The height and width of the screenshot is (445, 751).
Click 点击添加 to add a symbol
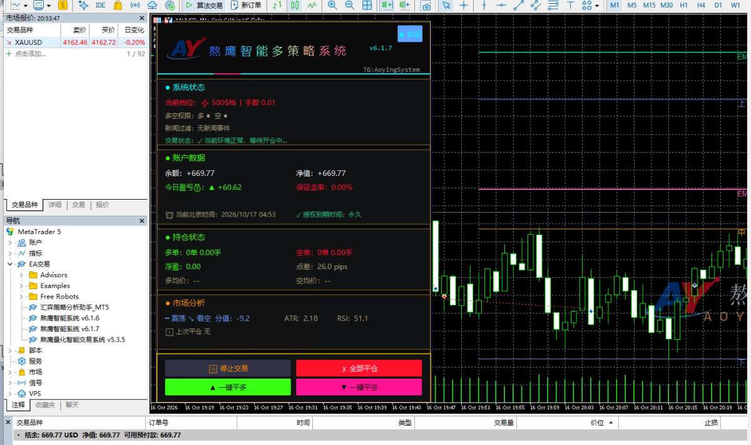[30, 54]
